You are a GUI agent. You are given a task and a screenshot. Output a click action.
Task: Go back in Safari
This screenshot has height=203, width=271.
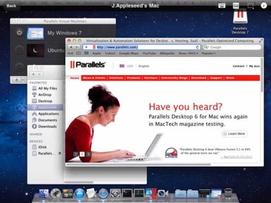point(71,47)
